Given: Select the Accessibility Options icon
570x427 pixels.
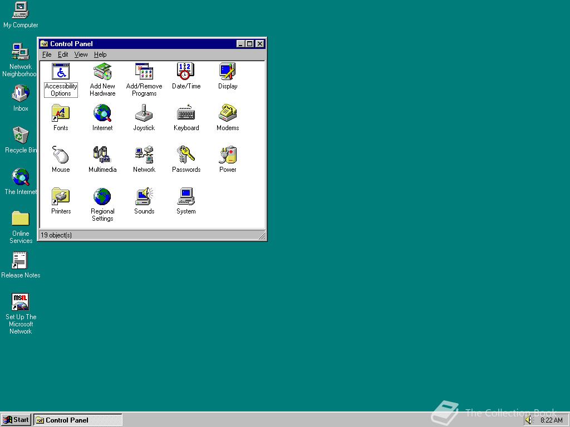Looking at the screenshot, I should [61, 72].
